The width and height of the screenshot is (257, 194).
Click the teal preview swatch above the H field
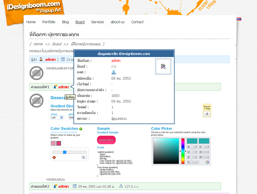click(204, 141)
